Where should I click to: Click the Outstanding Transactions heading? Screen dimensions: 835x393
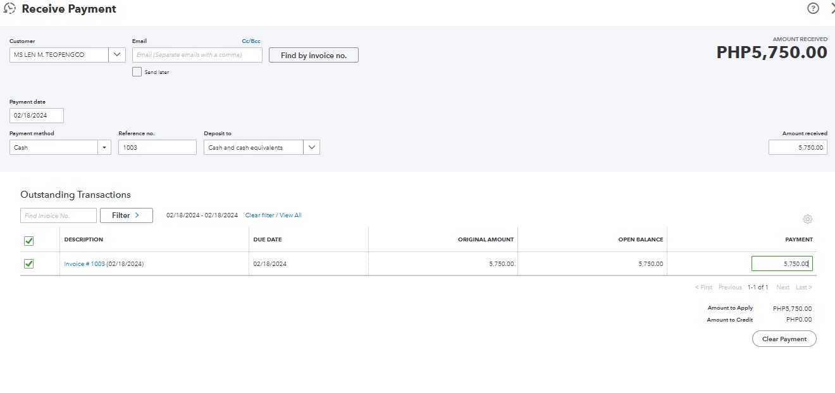(75, 195)
